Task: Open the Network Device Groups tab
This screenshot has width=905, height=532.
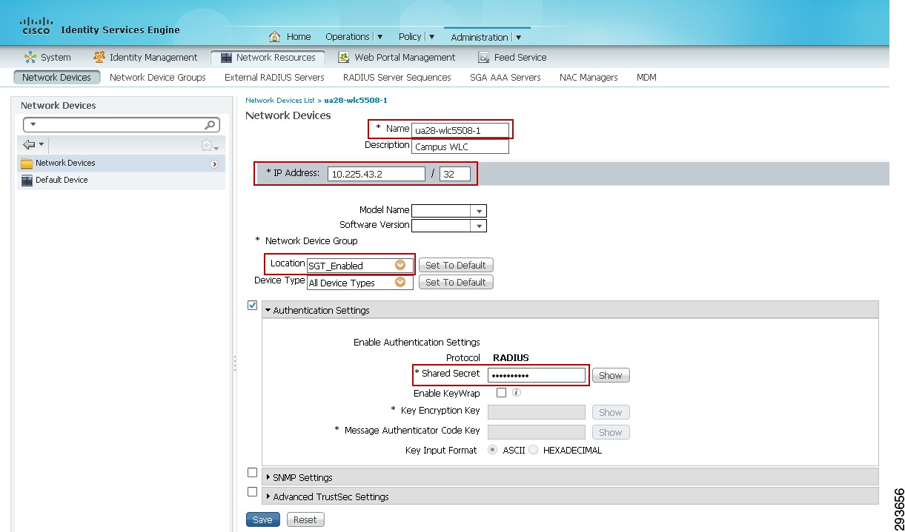Action: (158, 77)
